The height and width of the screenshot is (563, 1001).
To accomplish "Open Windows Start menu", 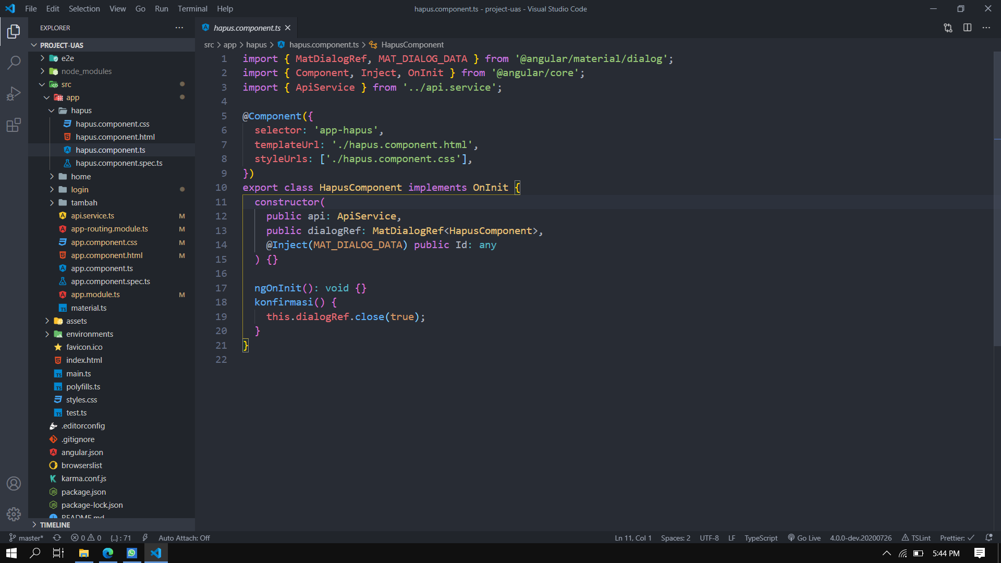I will (x=11, y=553).
